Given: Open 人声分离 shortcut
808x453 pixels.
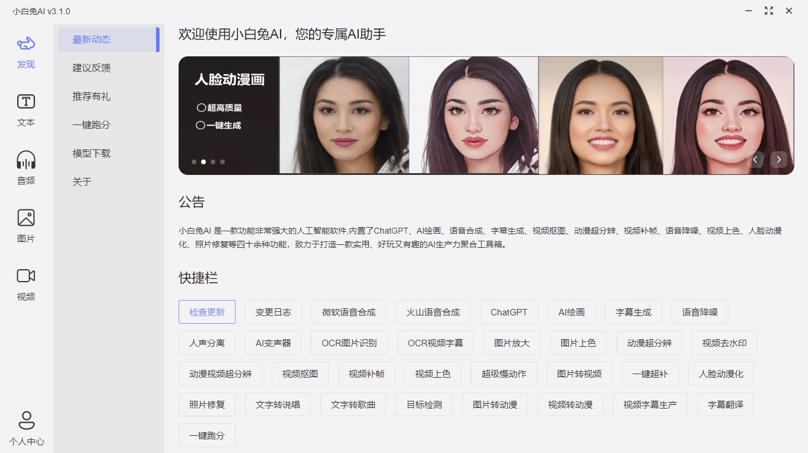Looking at the screenshot, I should (207, 343).
